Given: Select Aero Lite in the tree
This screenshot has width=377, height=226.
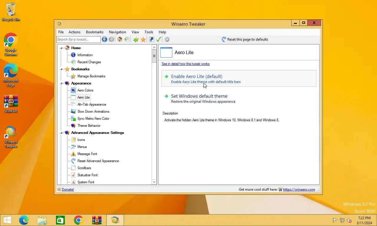Looking at the screenshot, I should (x=83, y=97).
